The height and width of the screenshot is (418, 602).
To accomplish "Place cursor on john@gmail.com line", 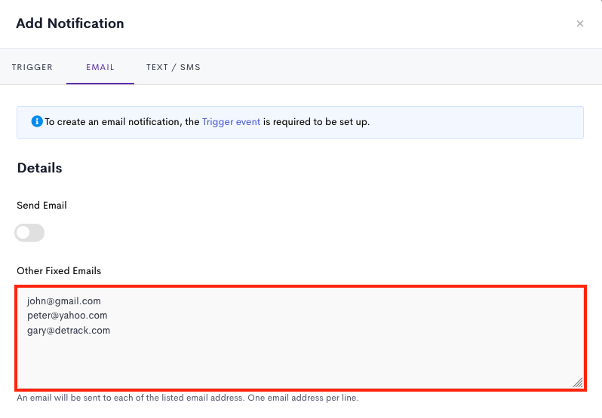I will click(x=63, y=301).
